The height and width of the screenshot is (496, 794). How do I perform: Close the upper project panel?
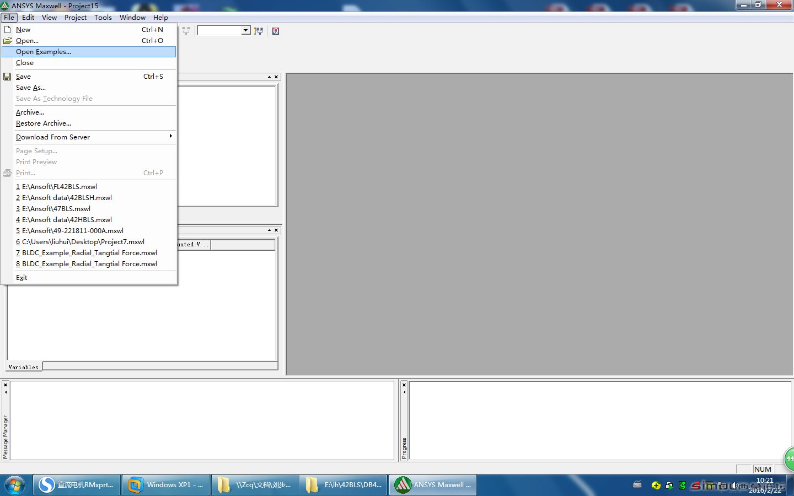[x=276, y=77]
